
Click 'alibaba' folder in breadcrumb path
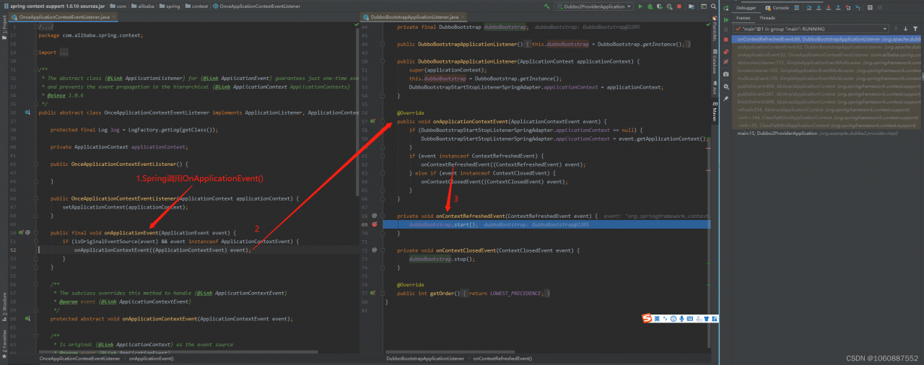(x=142, y=6)
